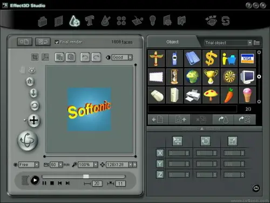The image size is (270, 203).
Task: Click the S swirl logo icon
Action: (x=226, y=21)
